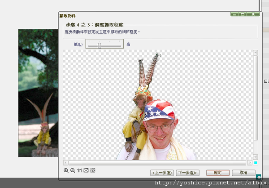The height and width of the screenshot is (188, 269).
Task: Close the 擷取物件 dialog window
Action: pyautogui.click(x=253, y=14)
